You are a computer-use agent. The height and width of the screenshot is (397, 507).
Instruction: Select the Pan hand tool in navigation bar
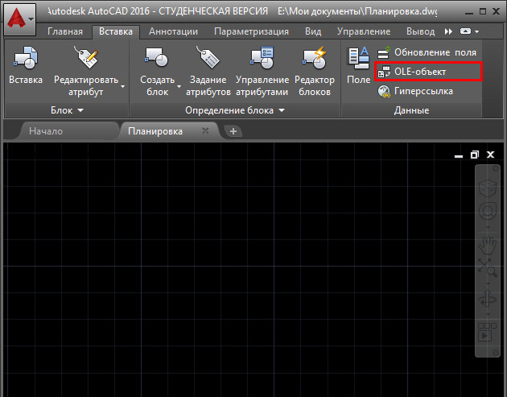click(488, 245)
